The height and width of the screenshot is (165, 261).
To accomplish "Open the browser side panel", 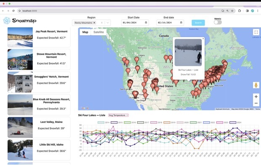I will [247, 11].
